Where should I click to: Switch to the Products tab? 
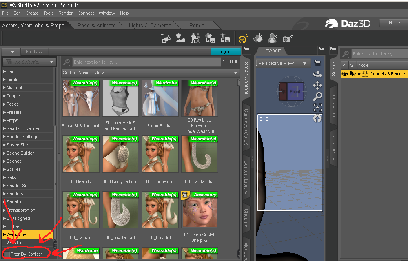point(34,51)
